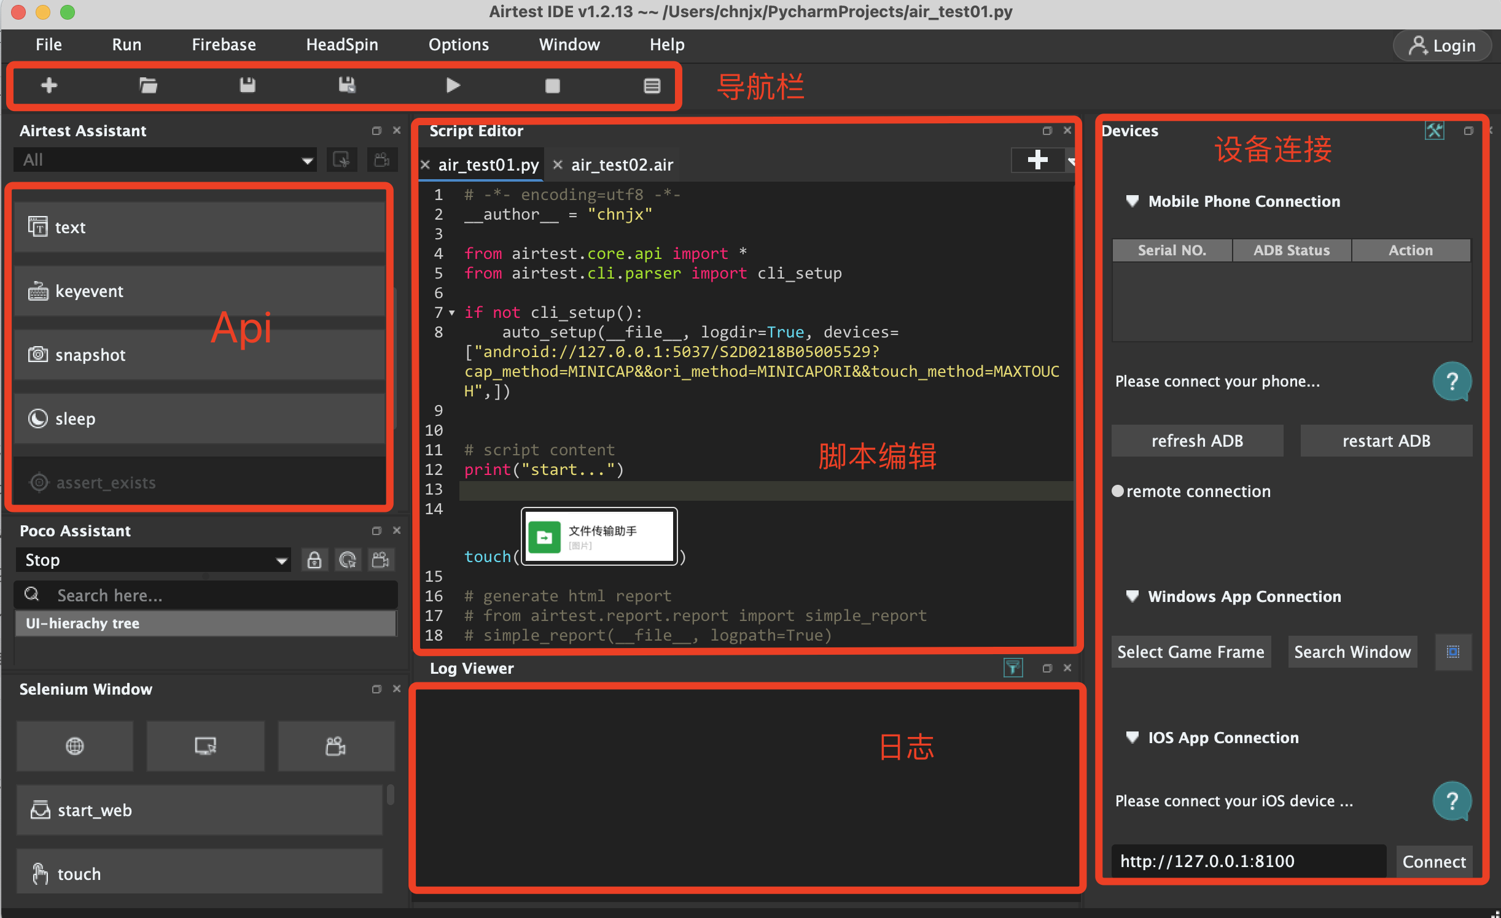Save the script with the floppy icon
This screenshot has height=918, width=1501.
tap(248, 85)
